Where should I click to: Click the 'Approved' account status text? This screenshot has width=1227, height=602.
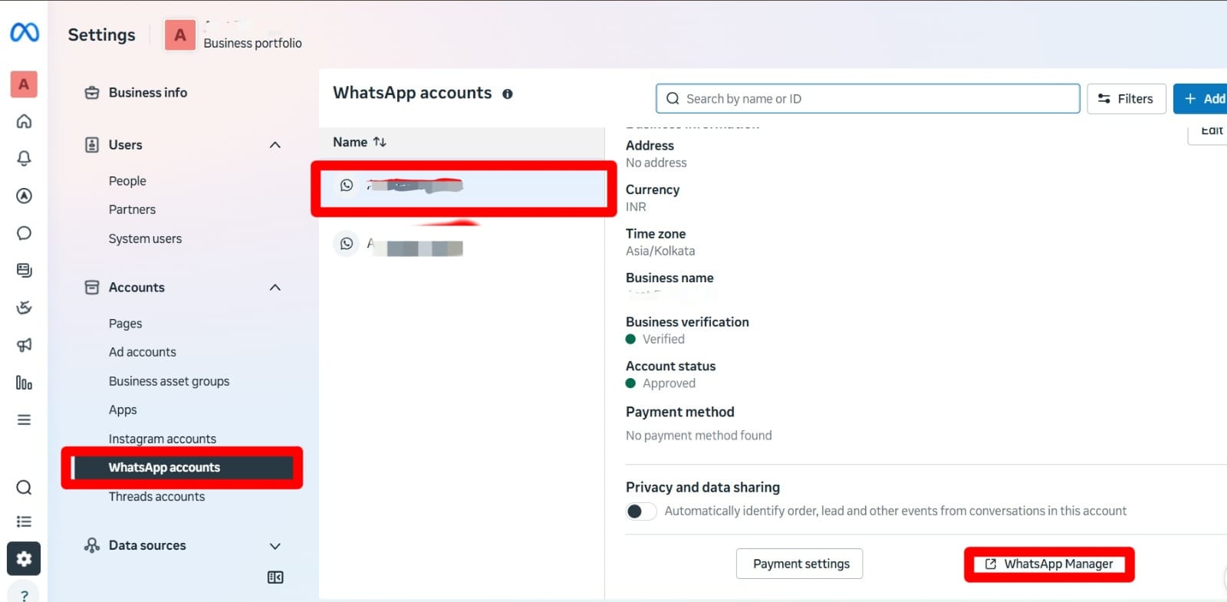(669, 383)
